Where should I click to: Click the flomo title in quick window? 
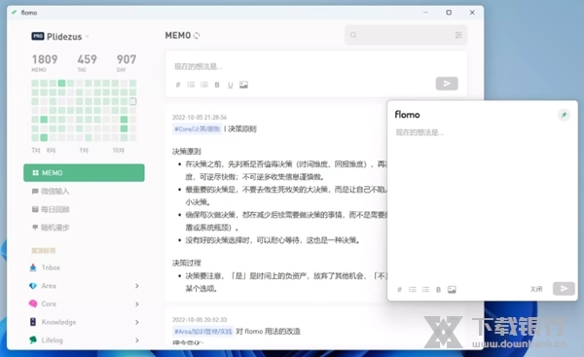coord(407,115)
